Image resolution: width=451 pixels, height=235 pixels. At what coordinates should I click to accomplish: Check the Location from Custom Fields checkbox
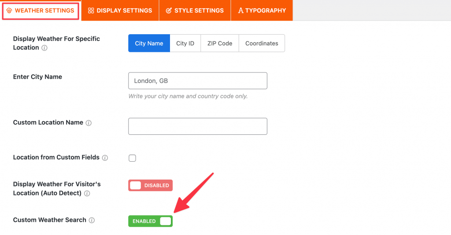[x=132, y=158]
